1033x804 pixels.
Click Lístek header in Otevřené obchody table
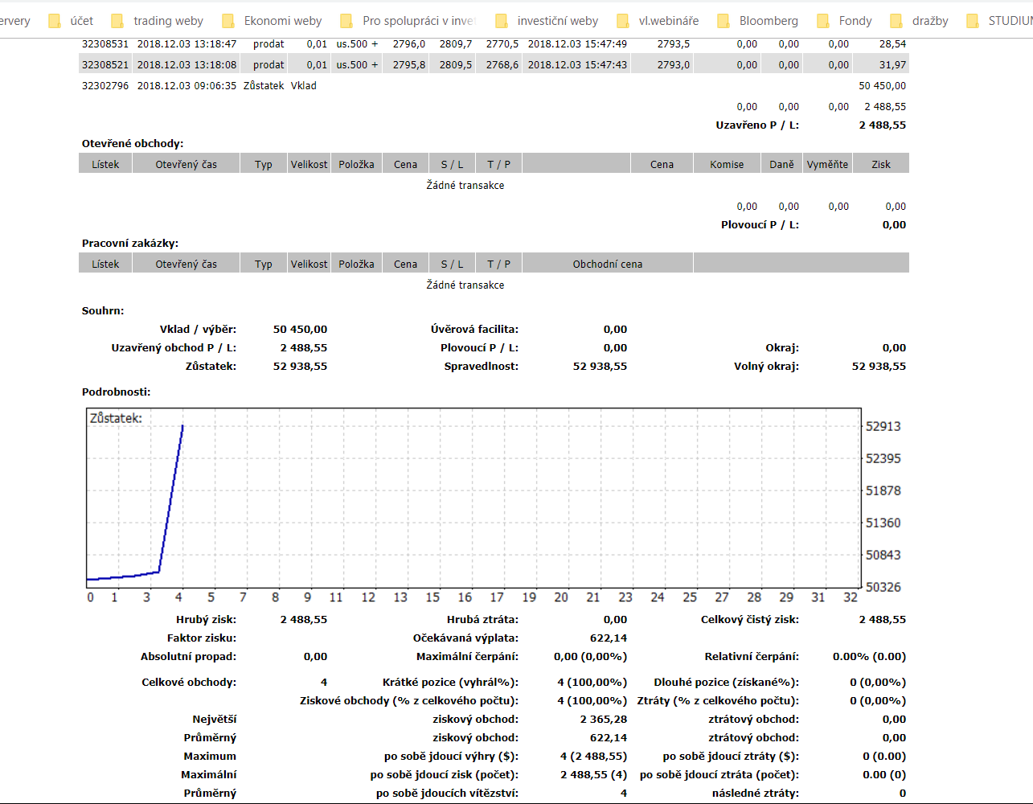click(x=105, y=164)
